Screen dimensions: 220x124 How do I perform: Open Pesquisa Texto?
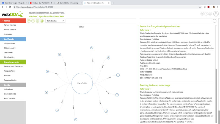pyautogui.click(x=10, y=71)
